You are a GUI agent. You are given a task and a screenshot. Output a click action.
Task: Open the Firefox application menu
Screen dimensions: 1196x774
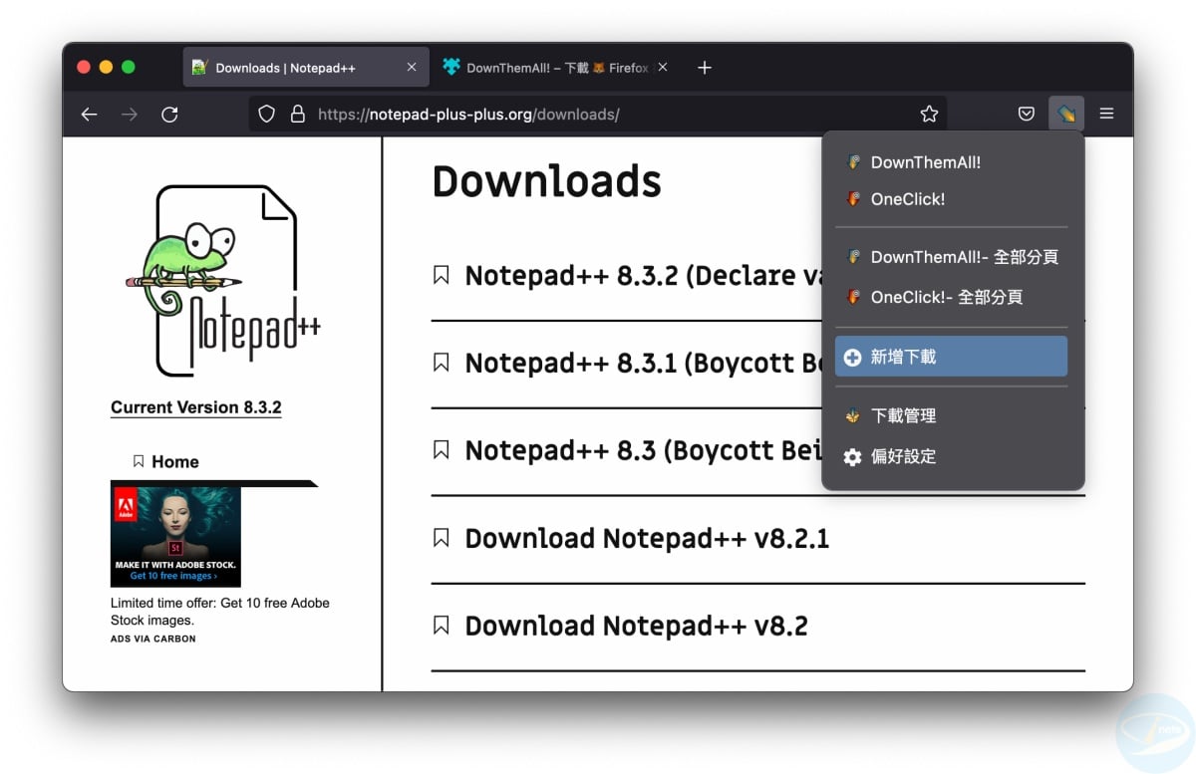click(1106, 113)
